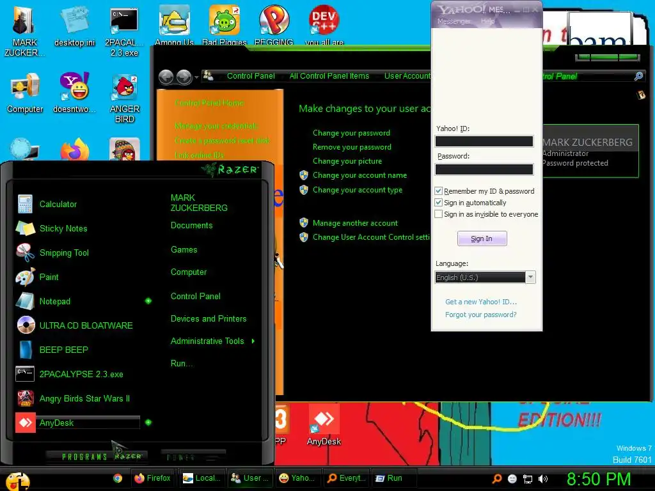The width and height of the screenshot is (655, 491).
Task: Click the search magnifier in Control Panel
Action: click(x=638, y=76)
